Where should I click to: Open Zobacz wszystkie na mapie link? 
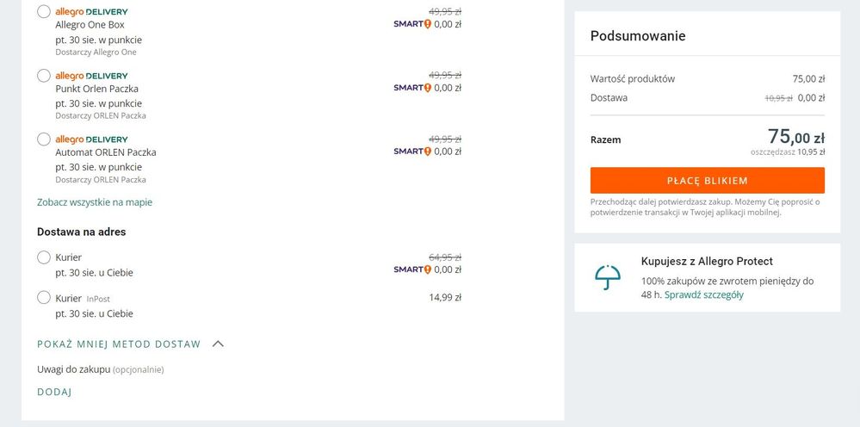click(x=95, y=202)
